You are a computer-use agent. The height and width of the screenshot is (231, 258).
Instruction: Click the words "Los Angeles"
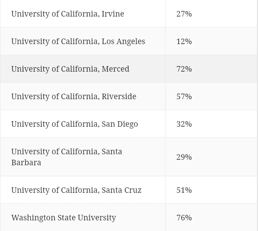(123, 41)
